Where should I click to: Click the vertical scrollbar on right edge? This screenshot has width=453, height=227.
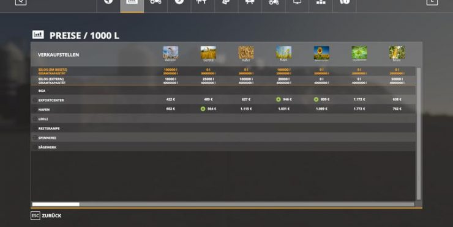419,133
